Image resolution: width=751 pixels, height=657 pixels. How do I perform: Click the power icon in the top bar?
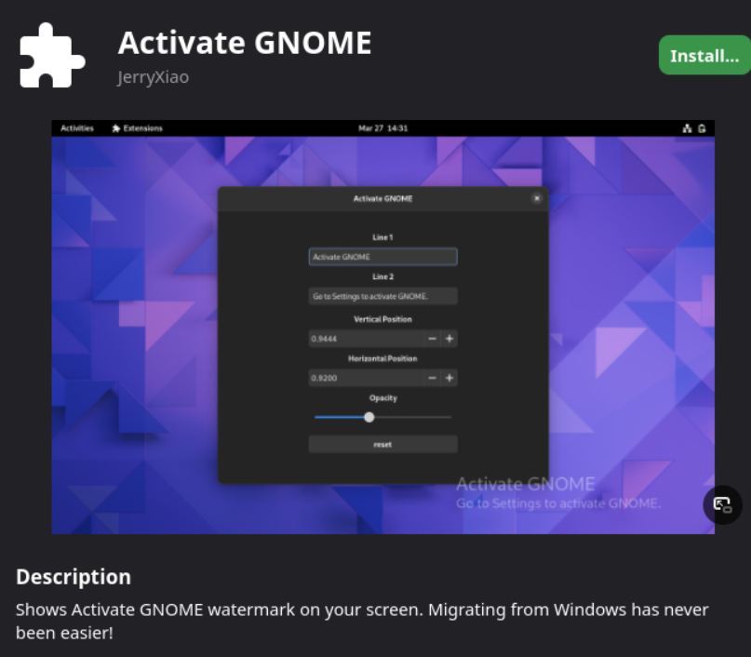(703, 128)
